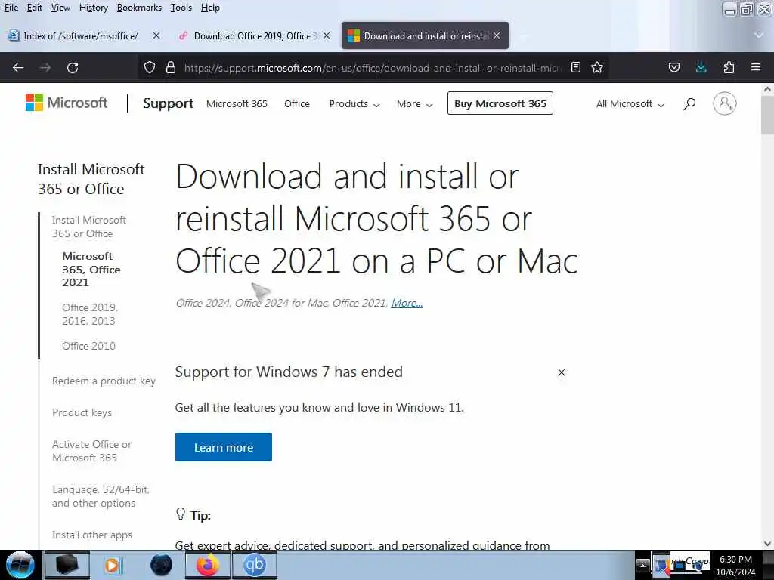Click the taskbar clock showing 6:30 PM

coord(735,565)
